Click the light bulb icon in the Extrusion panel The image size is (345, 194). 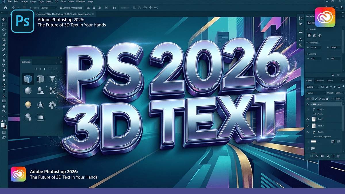[28, 105]
